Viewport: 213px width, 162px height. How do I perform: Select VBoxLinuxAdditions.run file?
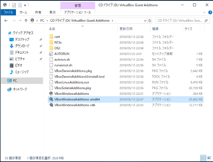point(72,82)
